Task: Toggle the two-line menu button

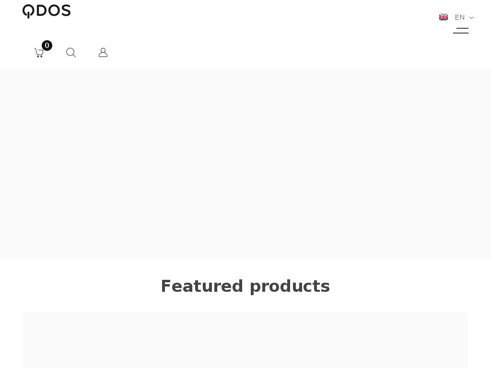Action: point(461,31)
